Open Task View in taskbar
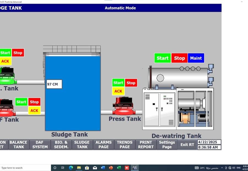Viewport: 248px width, 171px height. (63, 168)
